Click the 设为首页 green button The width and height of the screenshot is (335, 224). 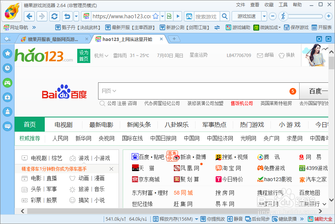[84, 56]
